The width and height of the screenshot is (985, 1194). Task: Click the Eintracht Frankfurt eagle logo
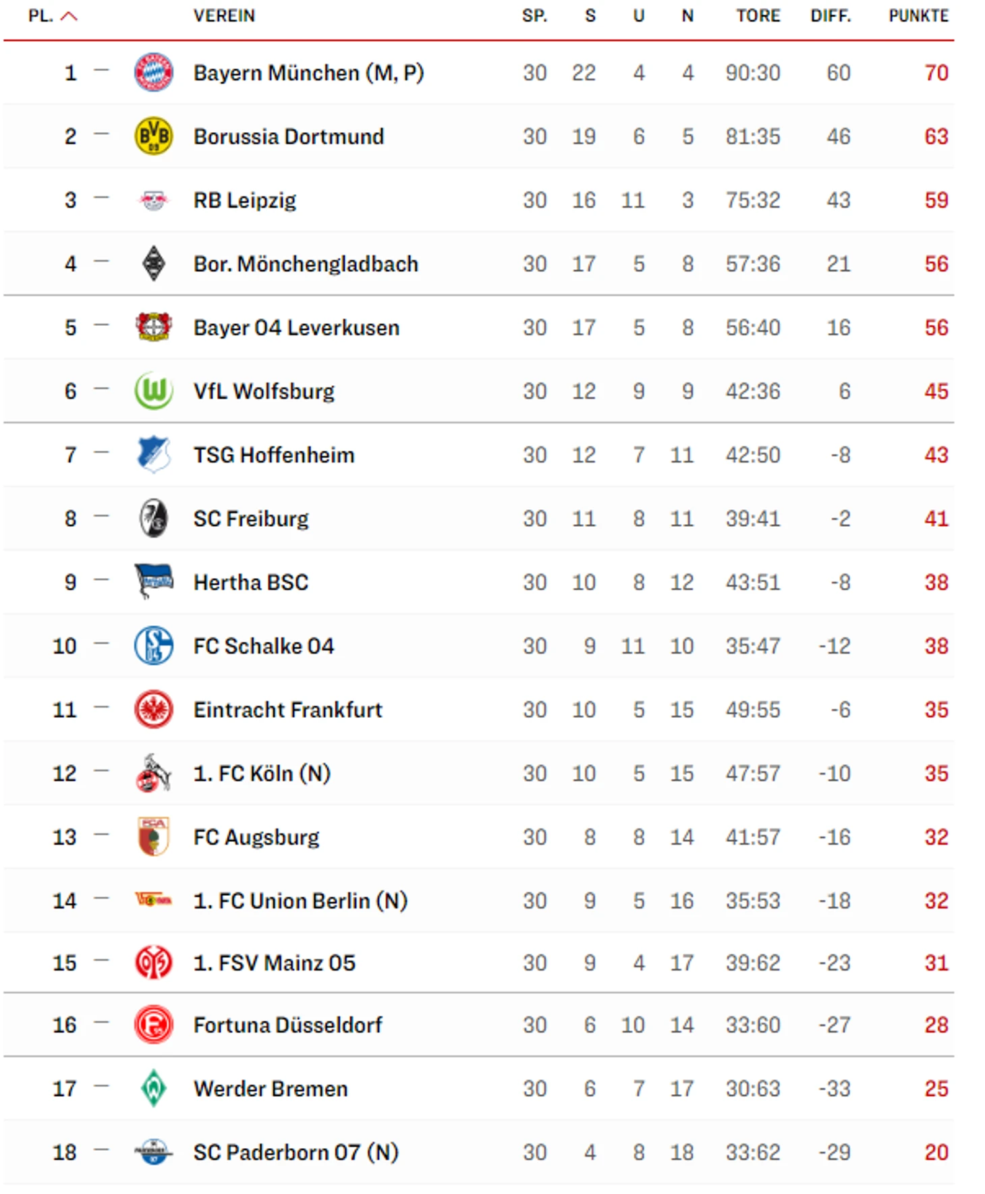[x=154, y=710]
